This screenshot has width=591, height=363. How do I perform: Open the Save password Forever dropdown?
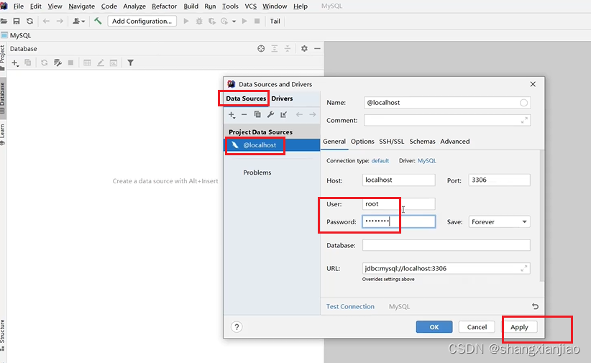pos(499,221)
